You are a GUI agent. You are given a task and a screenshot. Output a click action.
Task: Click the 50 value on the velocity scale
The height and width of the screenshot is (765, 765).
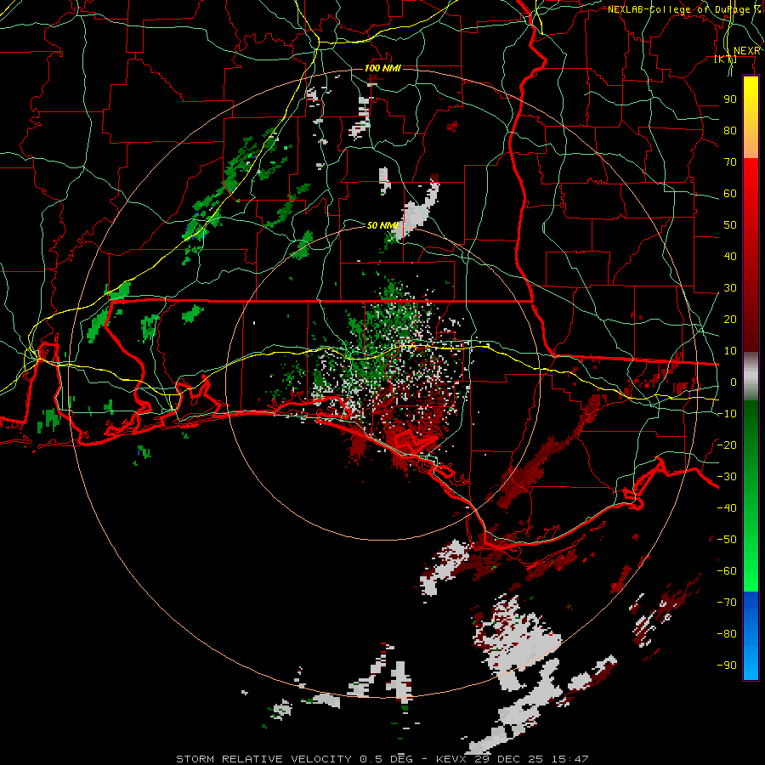coord(730,225)
